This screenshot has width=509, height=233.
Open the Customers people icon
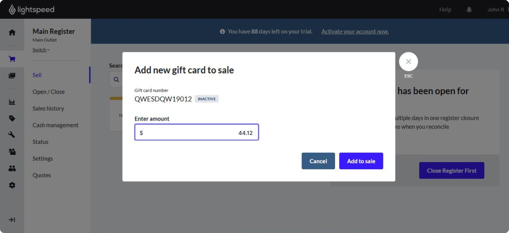point(12,168)
